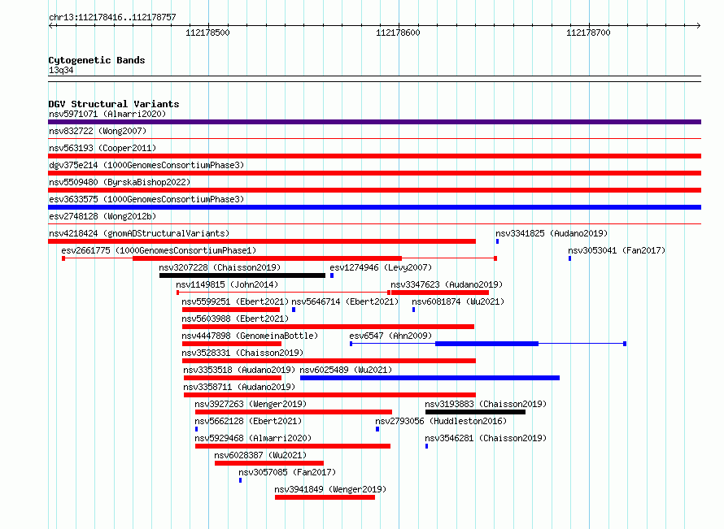Open nsv3347623 (Audano2019) variant
The width and height of the screenshot is (724, 529).
click(447, 284)
